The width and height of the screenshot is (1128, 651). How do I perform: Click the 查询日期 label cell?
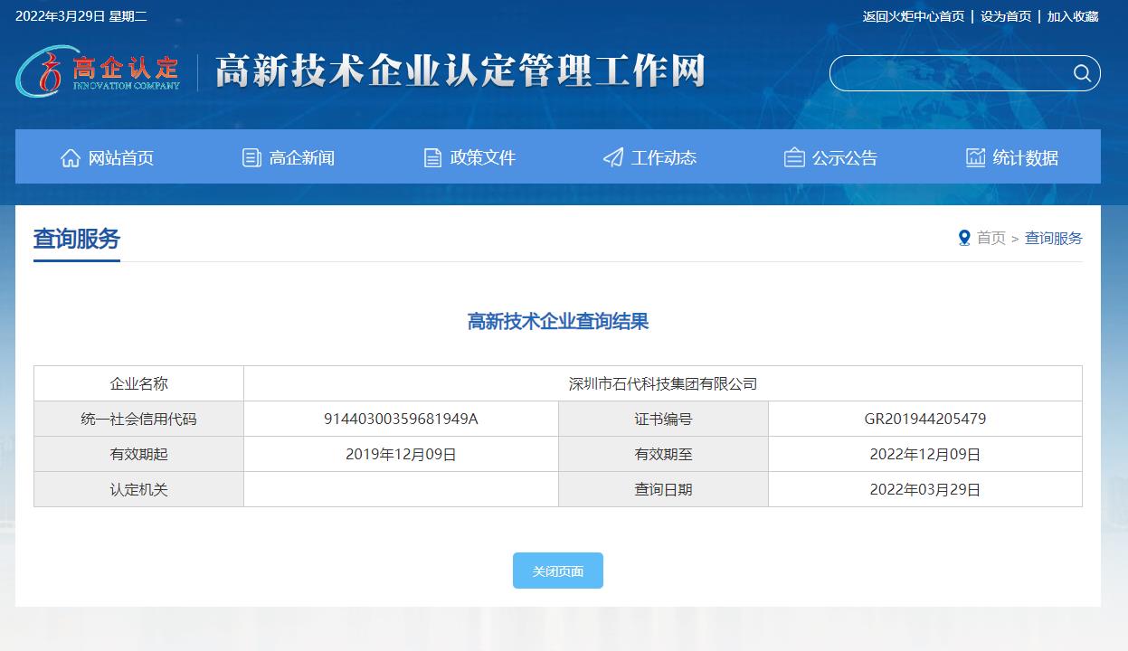pos(663,489)
